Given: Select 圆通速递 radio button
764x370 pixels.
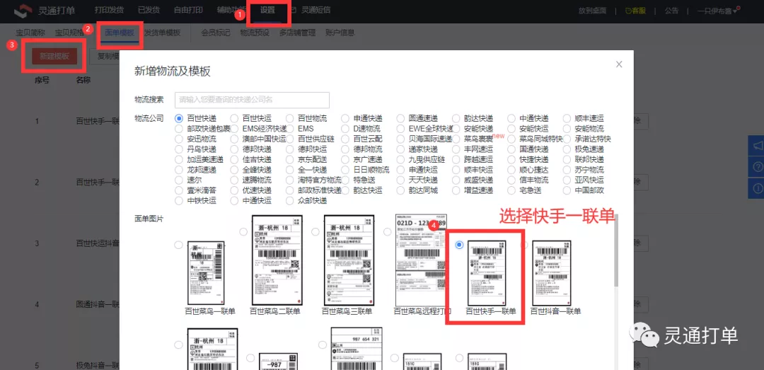Looking at the screenshot, I should click(401, 118).
